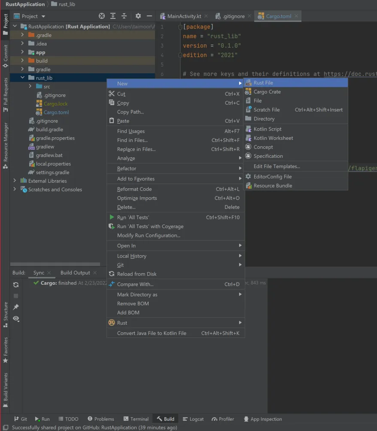Open the App Inspection tool window
This screenshot has height=431, width=377.
[263, 419]
